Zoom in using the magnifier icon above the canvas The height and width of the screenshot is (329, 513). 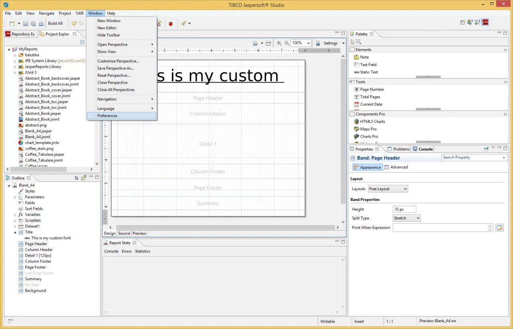[x=279, y=43]
